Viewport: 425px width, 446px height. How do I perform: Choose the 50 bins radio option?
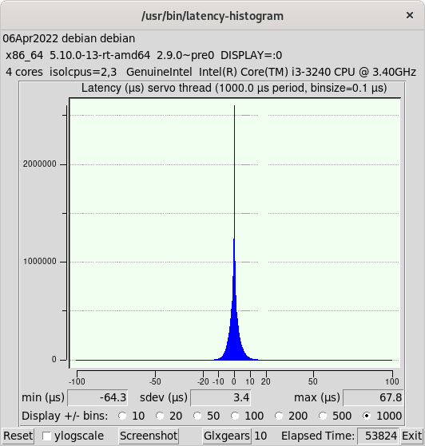pyautogui.click(x=197, y=416)
